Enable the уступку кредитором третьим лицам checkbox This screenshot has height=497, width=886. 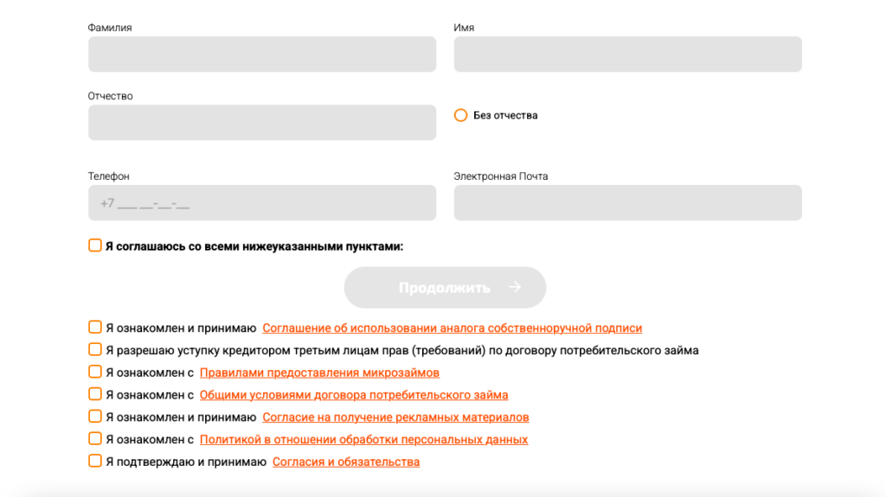coord(95,350)
